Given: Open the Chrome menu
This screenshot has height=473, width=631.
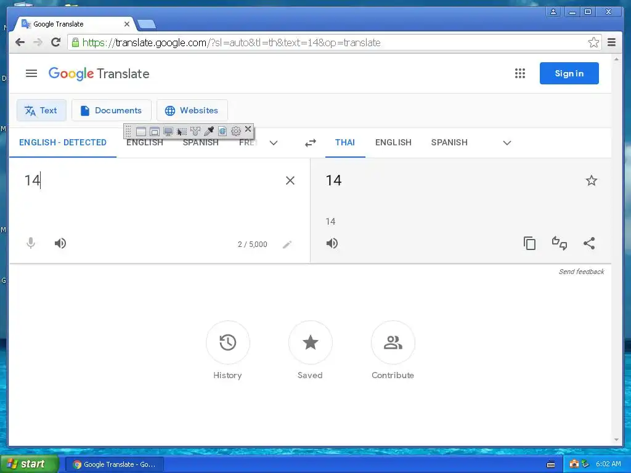Looking at the screenshot, I should tap(611, 42).
